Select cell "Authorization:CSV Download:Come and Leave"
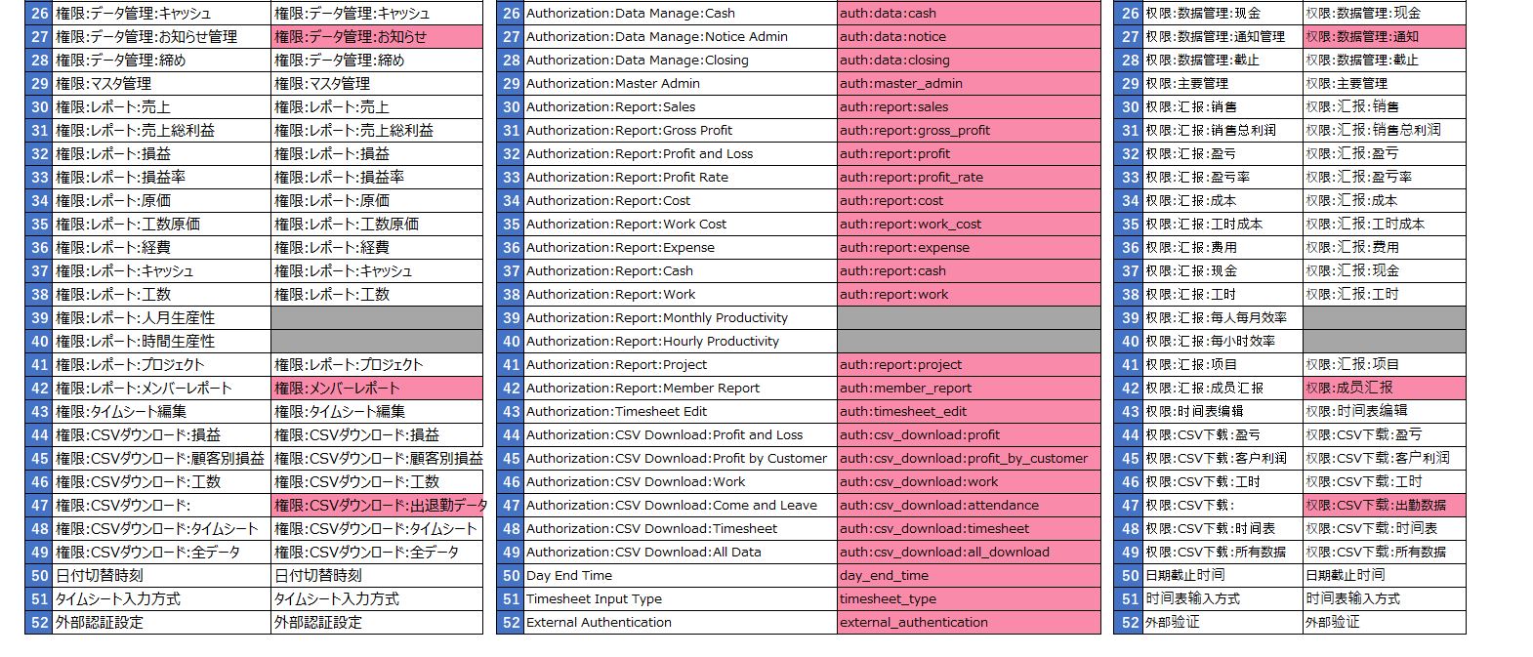Image resolution: width=1533 pixels, height=657 pixels. click(680, 506)
